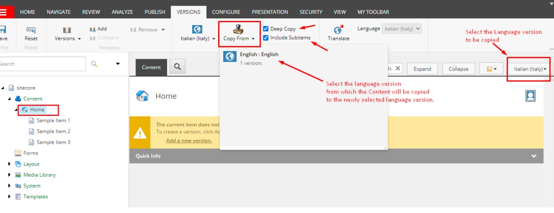The height and width of the screenshot is (213, 554).
Task: Click the Copy From stamp icon
Action: [x=238, y=29]
